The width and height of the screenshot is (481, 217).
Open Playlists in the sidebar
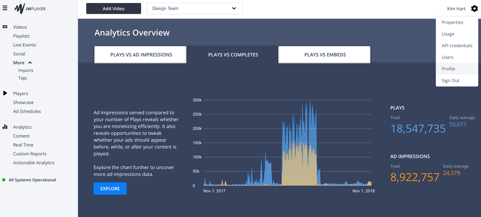pyautogui.click(x=22, y=36)
